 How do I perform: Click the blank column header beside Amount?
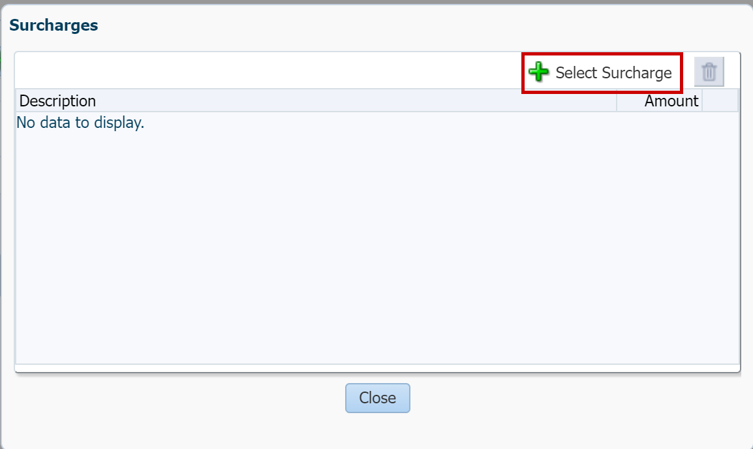click(720, 101)
